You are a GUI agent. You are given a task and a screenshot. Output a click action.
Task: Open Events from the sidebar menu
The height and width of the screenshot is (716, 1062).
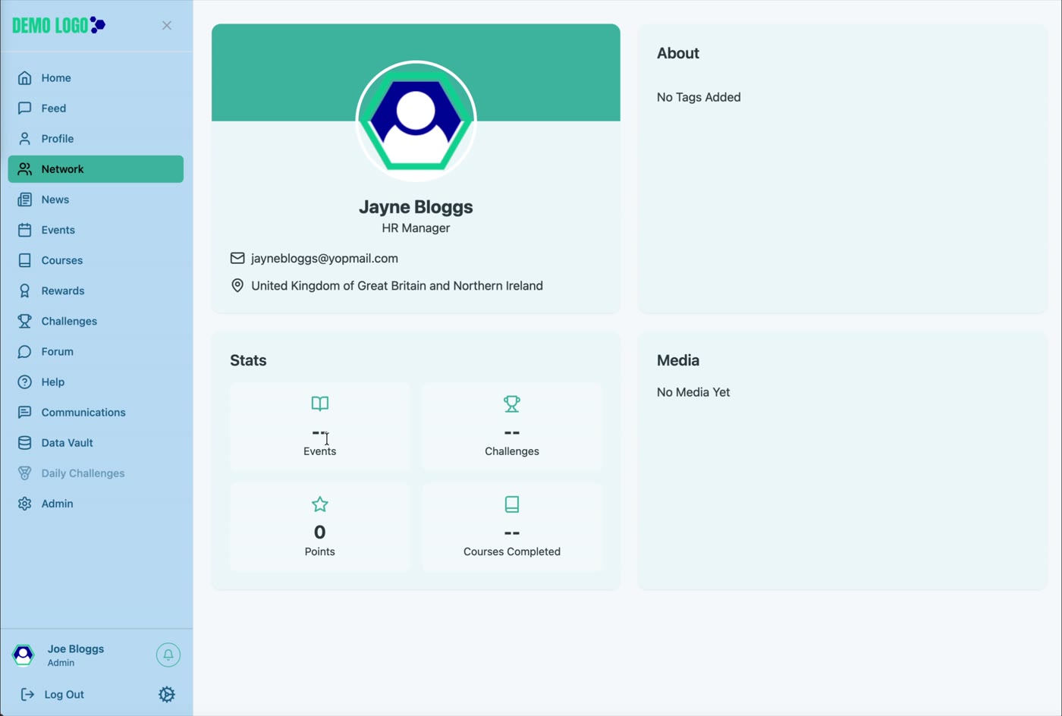[x=96, y=230]
